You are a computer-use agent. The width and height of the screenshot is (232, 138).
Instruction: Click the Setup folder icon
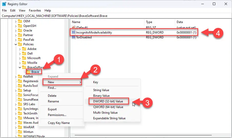(20, 90)
